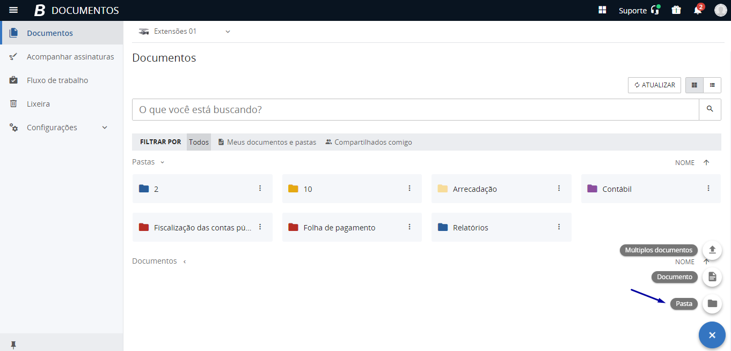Click the Pasta folder creation icon
The image size is (731, 351).
point(712,304)
